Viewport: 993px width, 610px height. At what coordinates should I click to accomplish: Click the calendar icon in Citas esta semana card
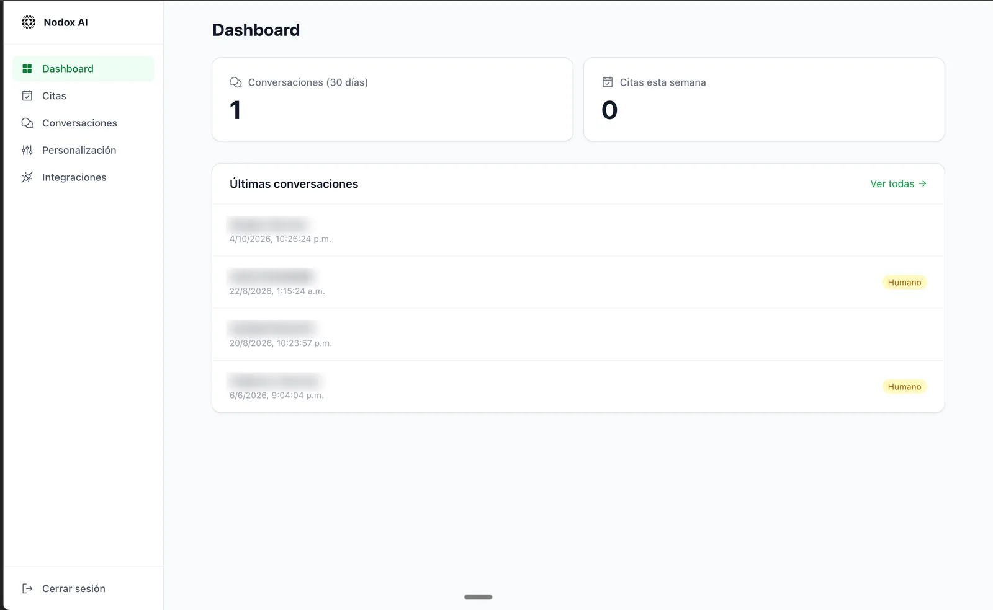(x=608, y=82)
